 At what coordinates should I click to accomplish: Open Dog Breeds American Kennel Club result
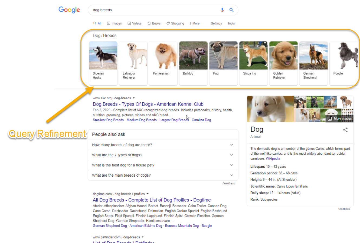click(148, 104)
